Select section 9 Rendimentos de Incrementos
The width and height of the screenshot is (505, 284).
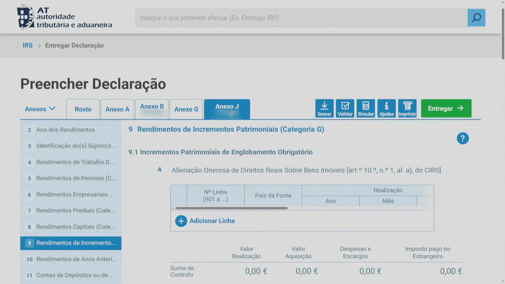71,243
